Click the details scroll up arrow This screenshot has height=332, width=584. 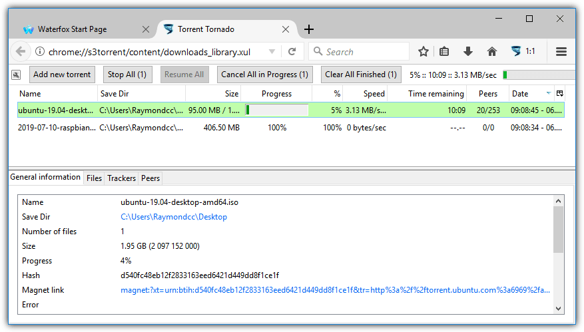(558, 201)
